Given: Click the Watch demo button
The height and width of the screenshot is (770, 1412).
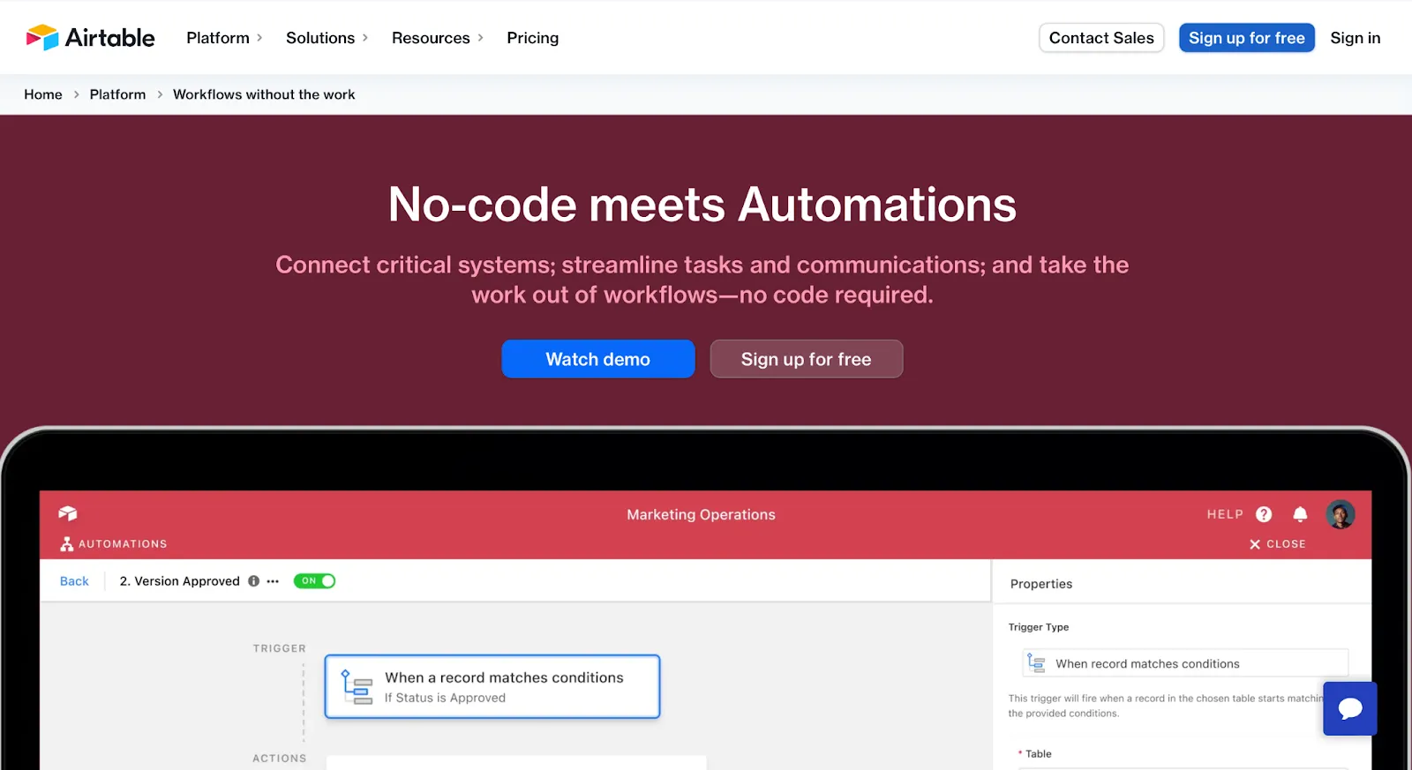Looking at the screenshot, I should tap(598, 359).
